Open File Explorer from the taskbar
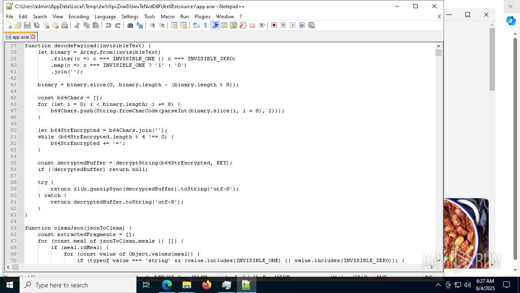520x293 pixels. (x=187, y=285)
